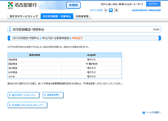Click the ページの先頭へ link
This screenshot has width=168, height=121.
tap(153, 113)
